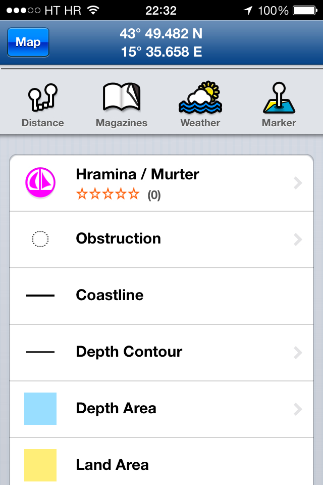Tap the pink sailboat marina icon
323x485 pixels.
click(40, 182)
